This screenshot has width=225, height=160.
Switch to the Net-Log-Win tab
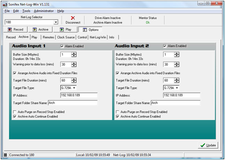coord(98,37)
